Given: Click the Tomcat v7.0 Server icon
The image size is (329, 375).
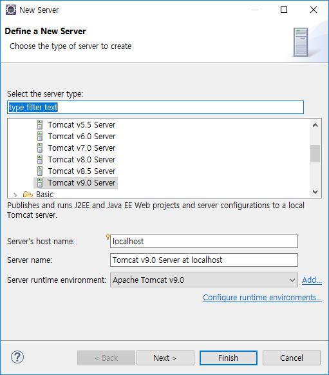Looking at the screenshot, I should pyautogui.click(x=40, y=148).
